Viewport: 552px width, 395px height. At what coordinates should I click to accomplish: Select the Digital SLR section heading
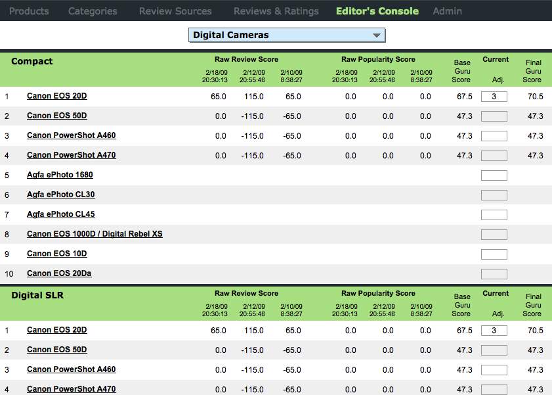point(37,295)
